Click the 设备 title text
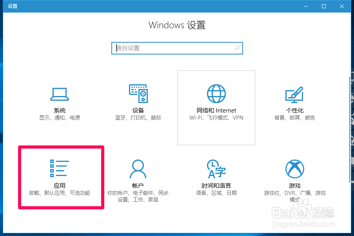Screen dimensions: 354x236 pyautogui.click(x=138, y=111)
